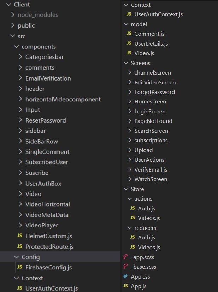The height and width of the screenshot is (292, 218).
Task: Click the JS icon next to Video.js model
Action: click(130, 53)
